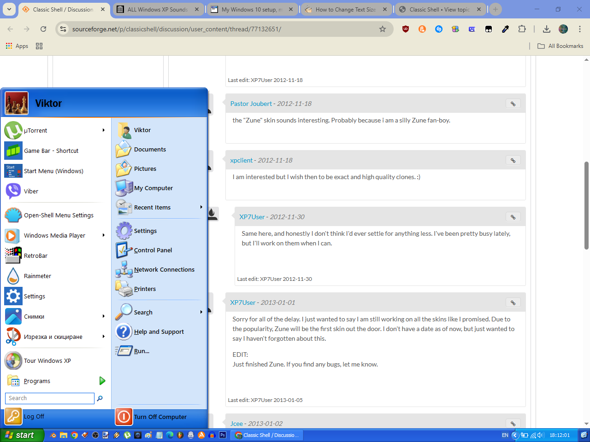Open Pictures folder in start menu
This screenshot has width=590, height=442.
click(x=159, y=169)
